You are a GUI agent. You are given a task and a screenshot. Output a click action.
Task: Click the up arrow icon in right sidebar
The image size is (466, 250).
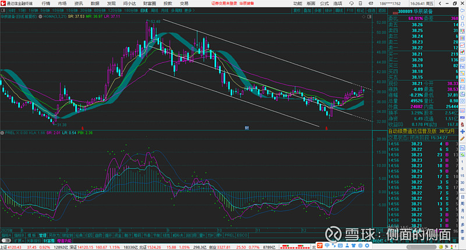463,17
